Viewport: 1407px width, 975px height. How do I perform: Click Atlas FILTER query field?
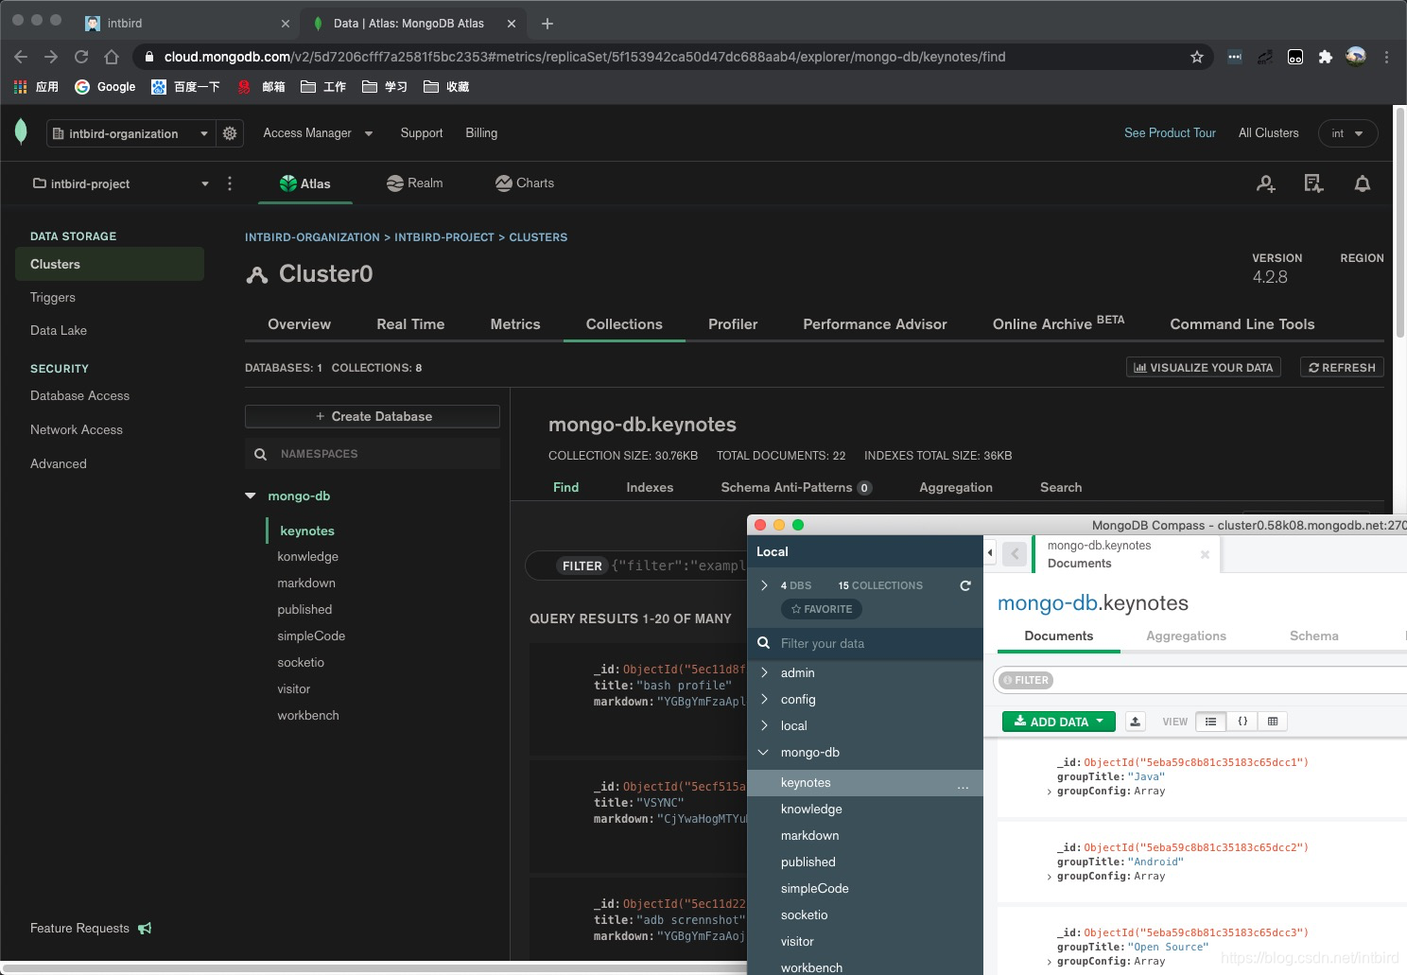[635, 566]
